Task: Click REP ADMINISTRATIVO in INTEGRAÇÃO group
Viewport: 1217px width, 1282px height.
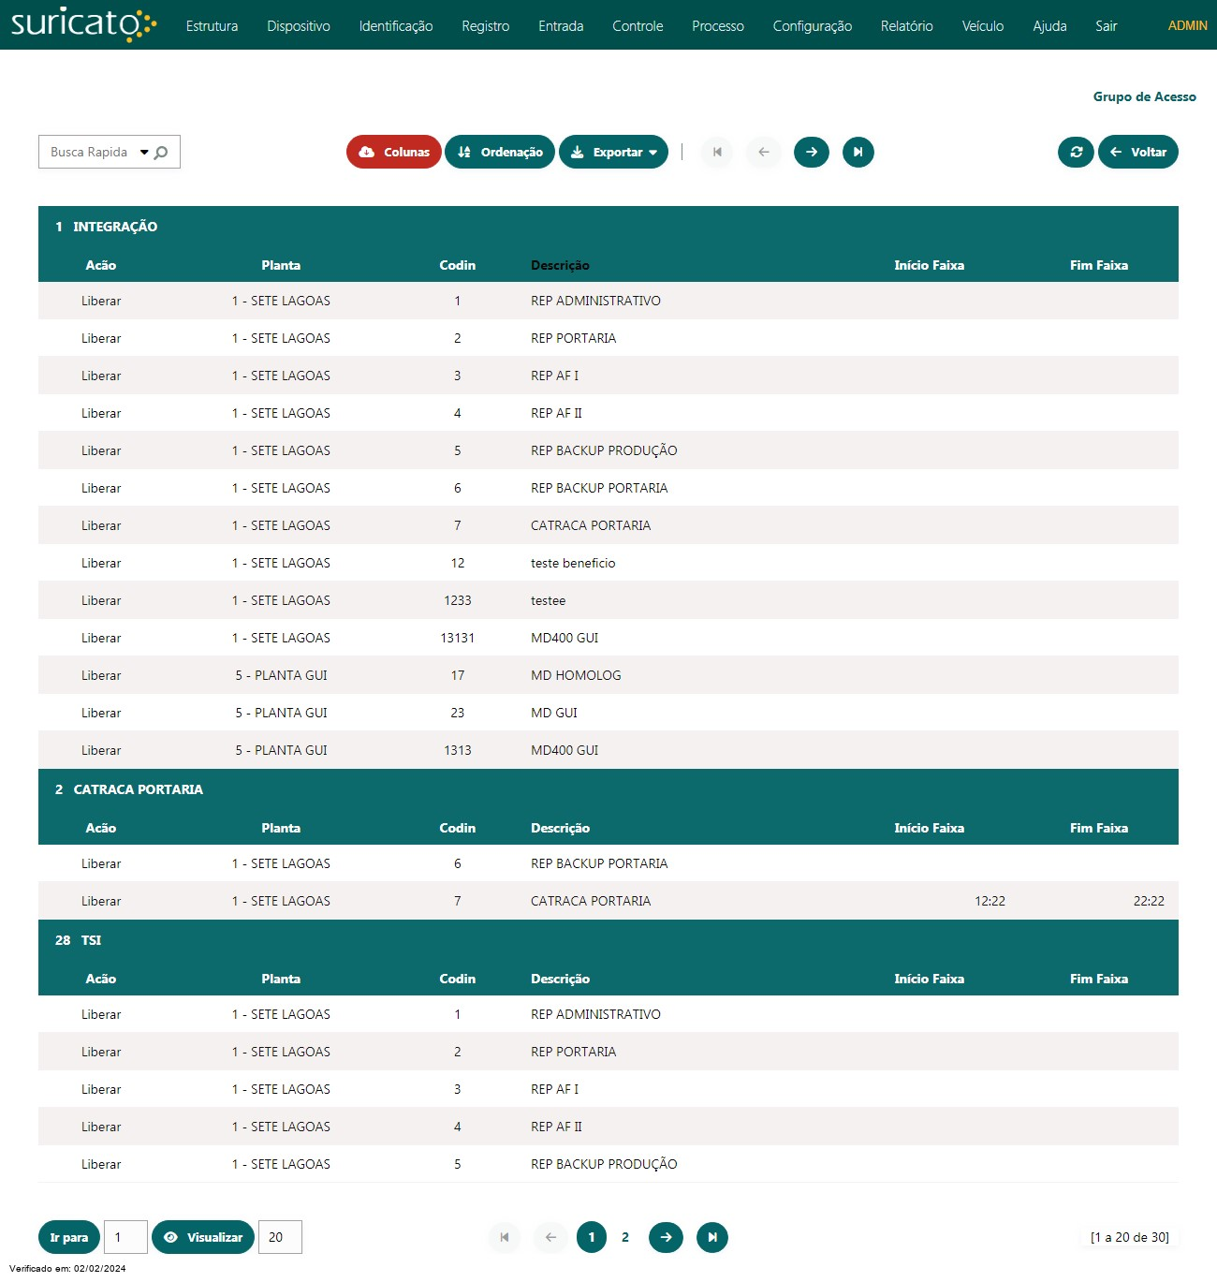Action: click(595, 301)
